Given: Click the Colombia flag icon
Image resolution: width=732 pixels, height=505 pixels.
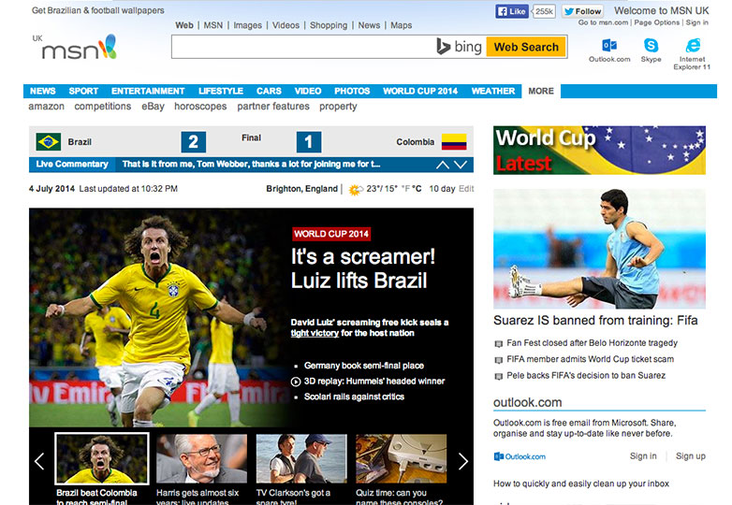Looking at the screenshot, I should (x=454, y=142).
